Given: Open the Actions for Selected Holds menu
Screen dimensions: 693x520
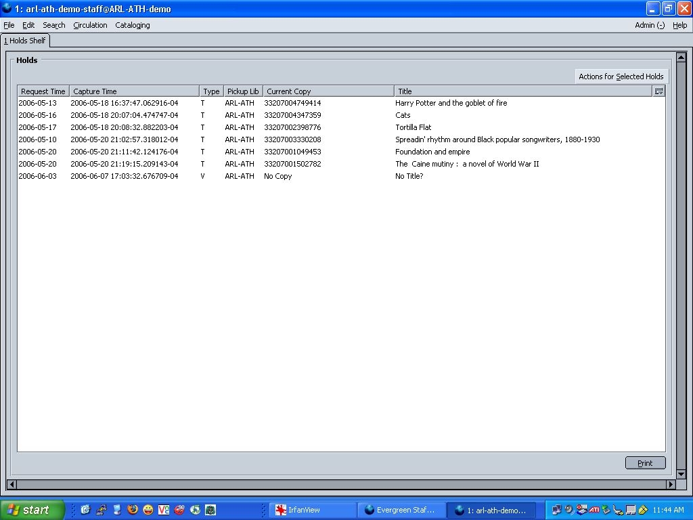Looking at the screenshot, I should pos(621,77).
